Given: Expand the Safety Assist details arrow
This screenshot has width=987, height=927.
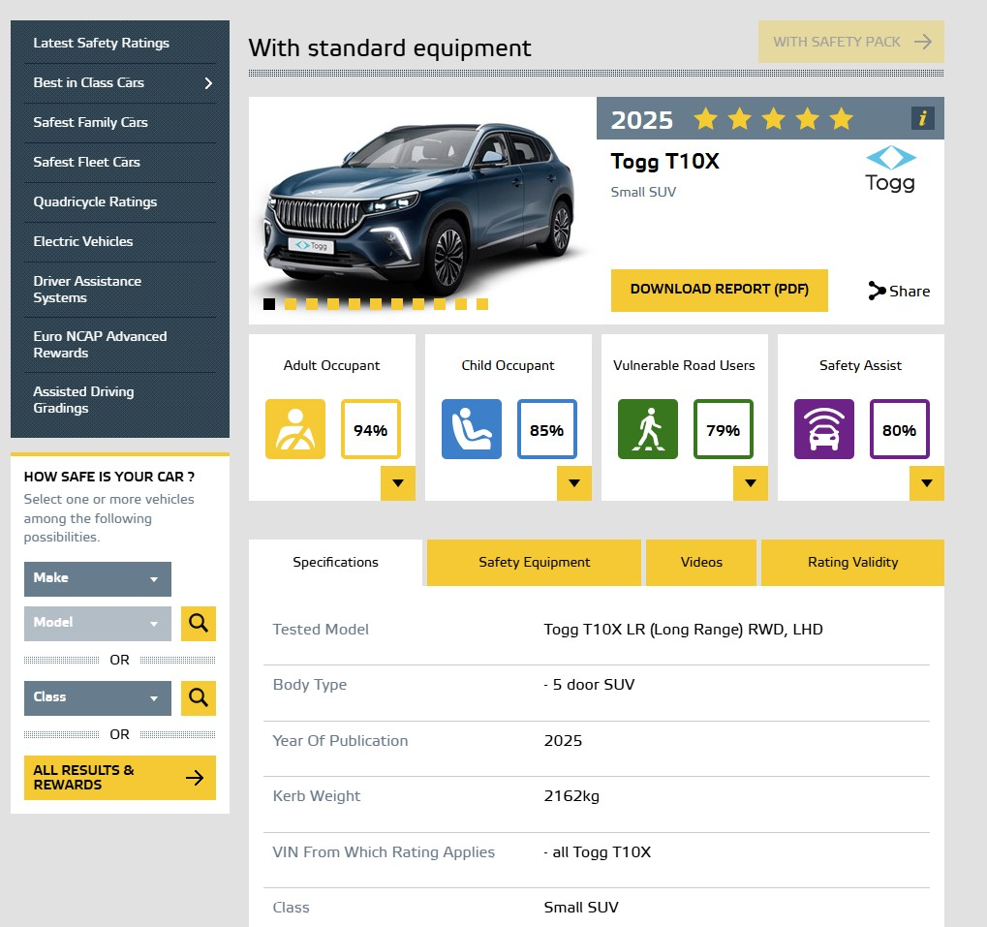Looking at the screenshot, I should click(927, 483).
